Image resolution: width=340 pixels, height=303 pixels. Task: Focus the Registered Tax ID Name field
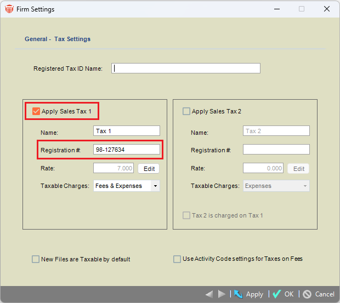(x=186, y=68)
